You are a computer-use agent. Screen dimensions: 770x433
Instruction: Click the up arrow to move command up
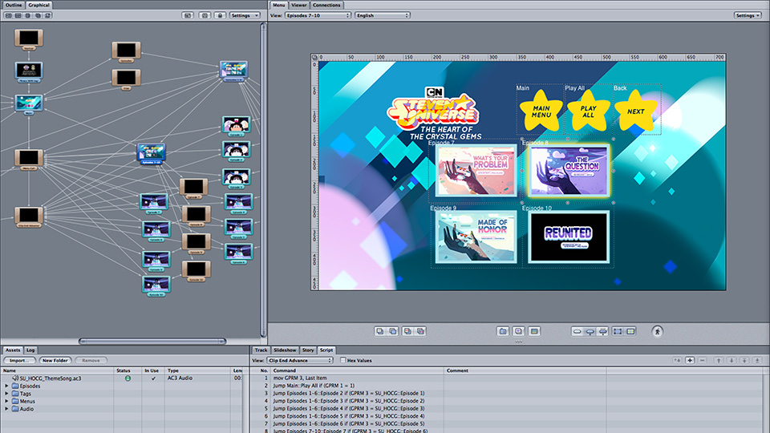point(719,360)
